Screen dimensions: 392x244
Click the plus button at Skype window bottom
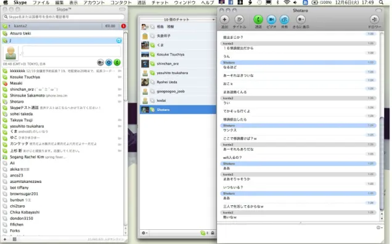click(5, 239)
